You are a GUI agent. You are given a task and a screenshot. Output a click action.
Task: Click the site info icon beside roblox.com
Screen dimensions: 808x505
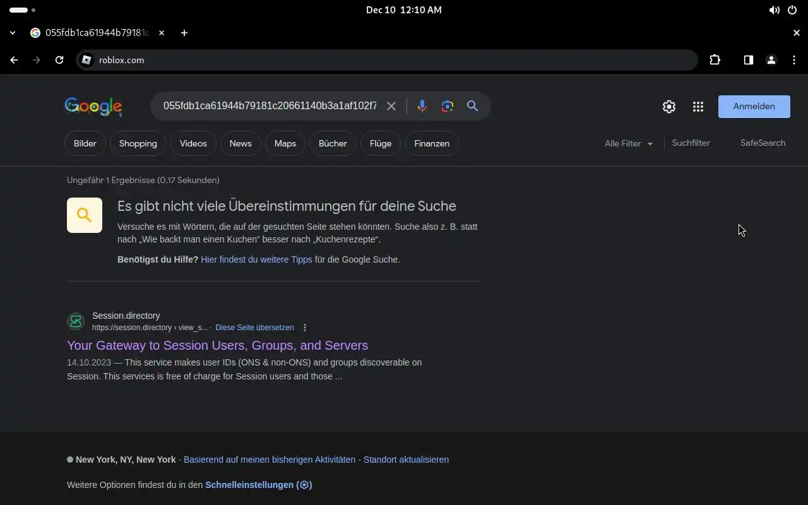(87, 60)
